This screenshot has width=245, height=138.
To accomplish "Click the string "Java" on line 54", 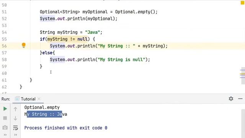I will tap(93, 32).
